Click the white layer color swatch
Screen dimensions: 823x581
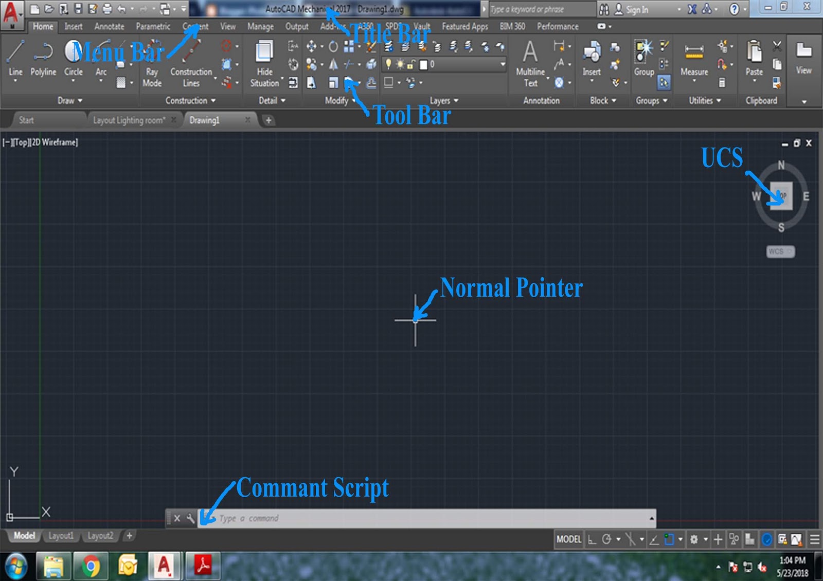pos(423,64)
